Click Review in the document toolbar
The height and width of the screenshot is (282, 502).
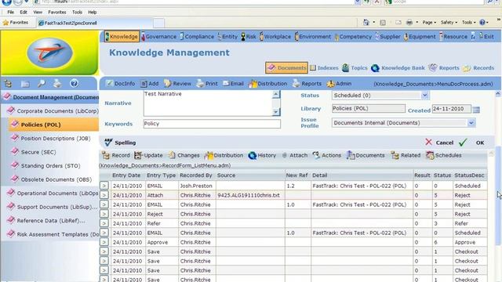[x=177, y=84]
